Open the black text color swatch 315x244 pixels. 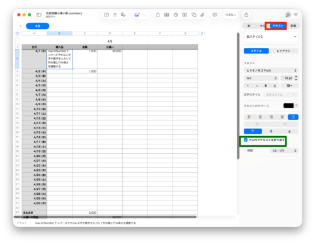[289, 105]
